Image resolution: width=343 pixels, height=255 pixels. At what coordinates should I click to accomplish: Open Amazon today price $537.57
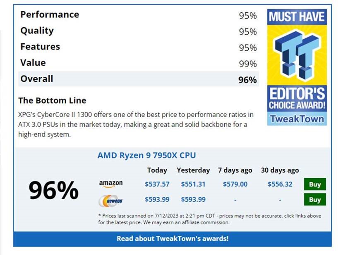(157, 184)
